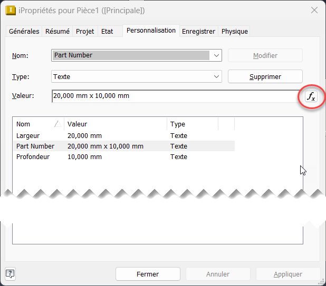Switch to the Enregistrer tab
The image size is (326, 286).
(198, 32)
